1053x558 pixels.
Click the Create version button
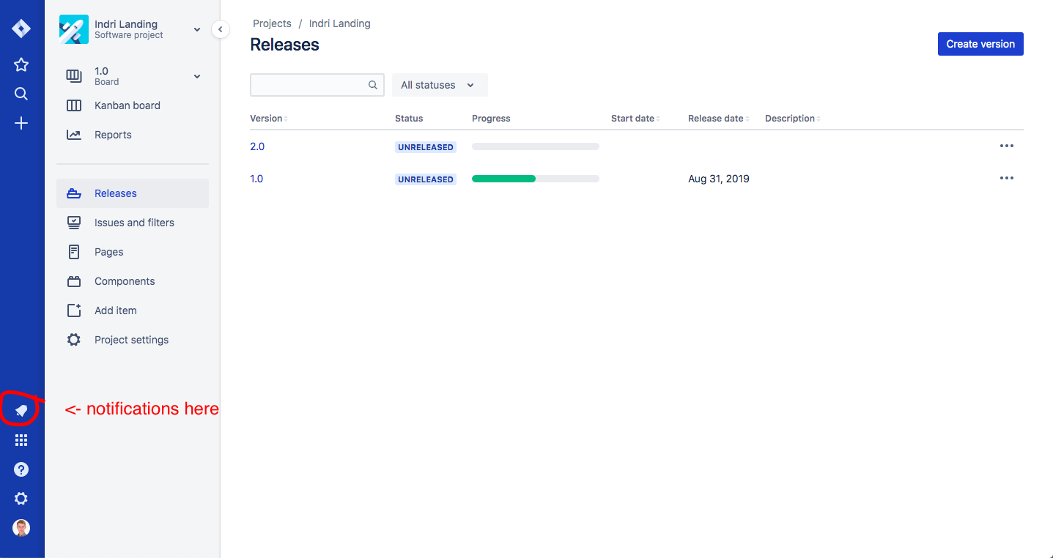[980, 44]
